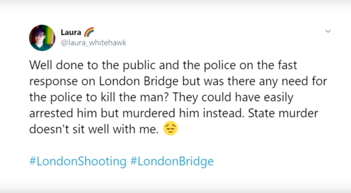This screenshot has width=351, height=193.
Task: Click the tweet line starting "arrested him but"
Action: (173, 113)
